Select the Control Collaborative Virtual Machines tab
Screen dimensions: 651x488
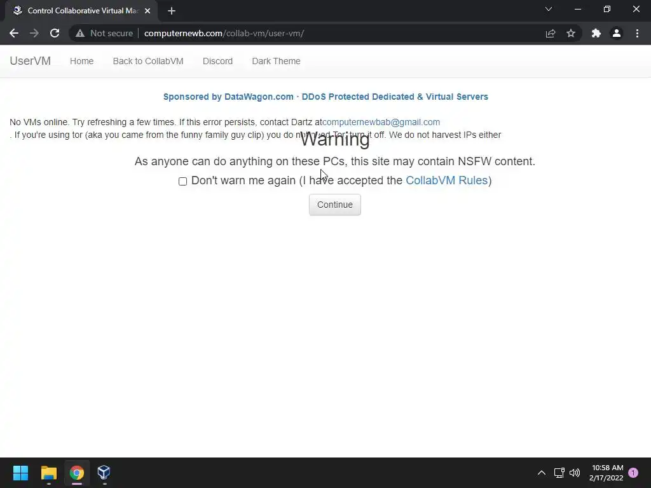coord(82,11)
